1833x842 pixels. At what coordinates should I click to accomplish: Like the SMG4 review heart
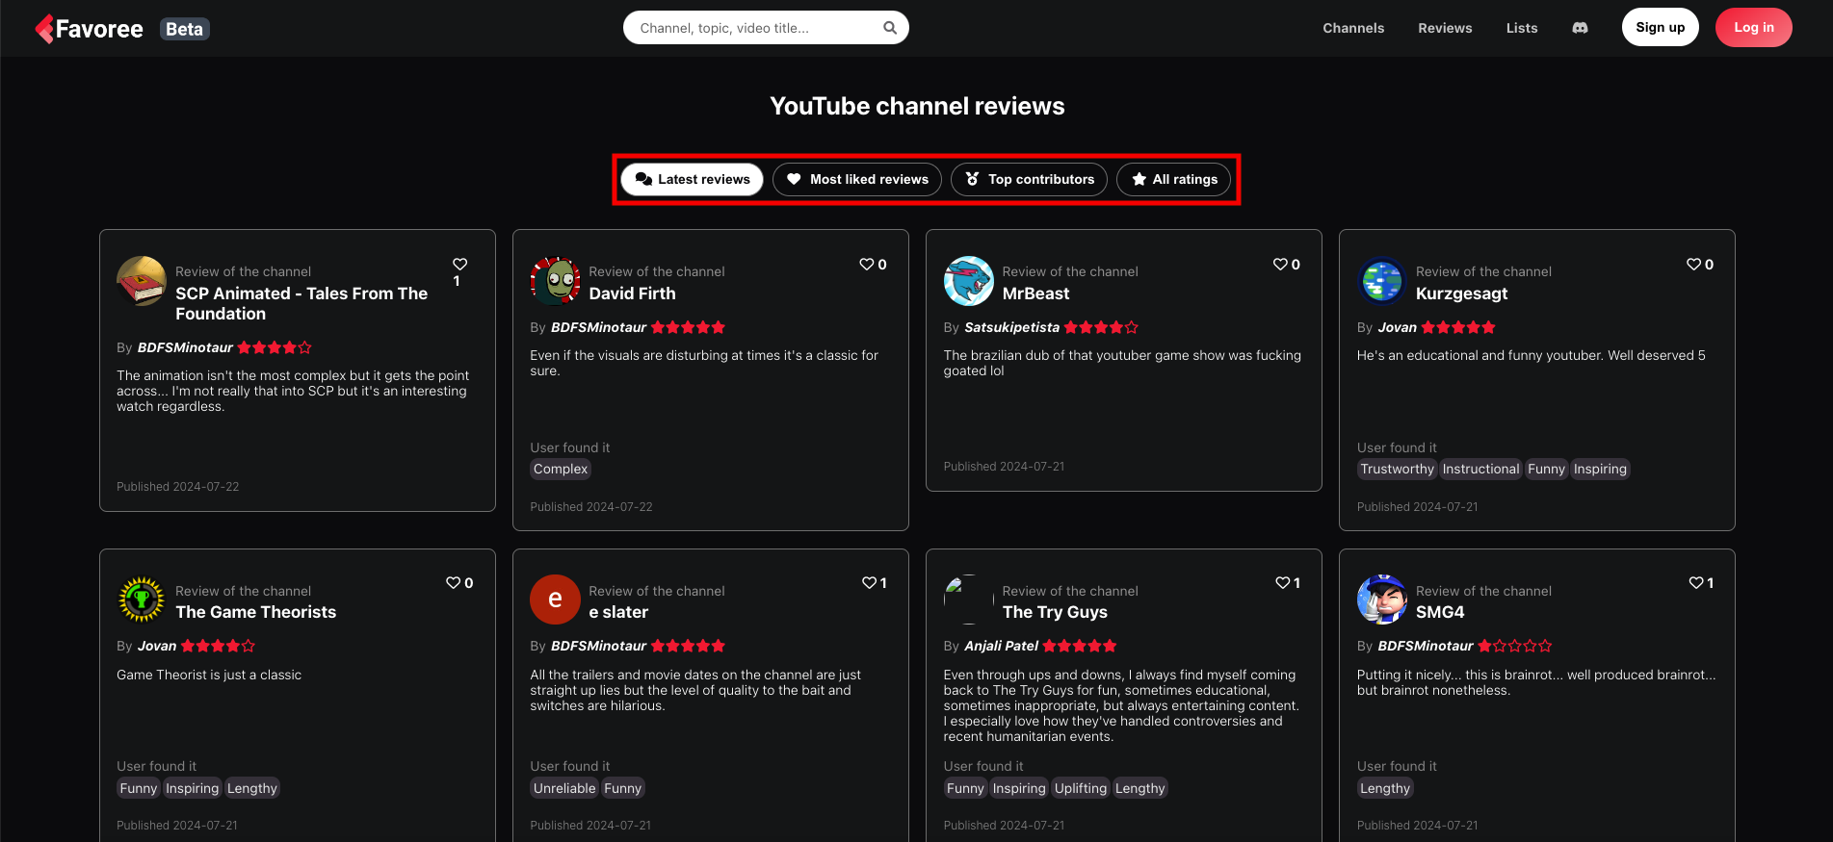pyautogui.click(x=1695, y=582)
